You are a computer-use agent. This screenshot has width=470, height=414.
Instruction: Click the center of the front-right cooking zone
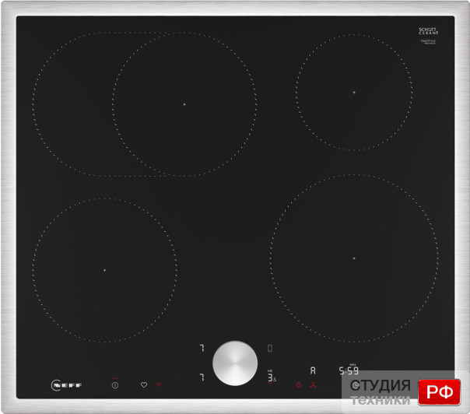[353, 258]
